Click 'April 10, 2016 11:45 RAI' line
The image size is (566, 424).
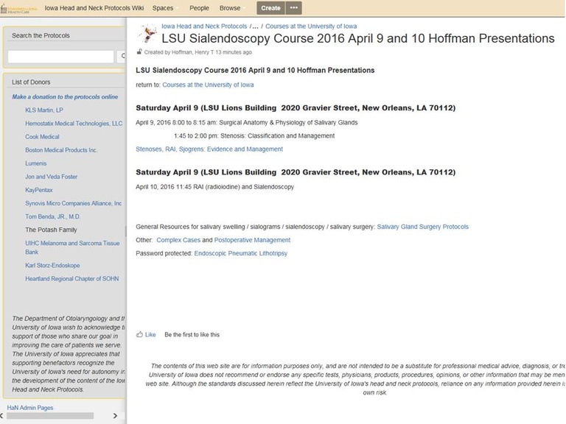click(214, 187)
